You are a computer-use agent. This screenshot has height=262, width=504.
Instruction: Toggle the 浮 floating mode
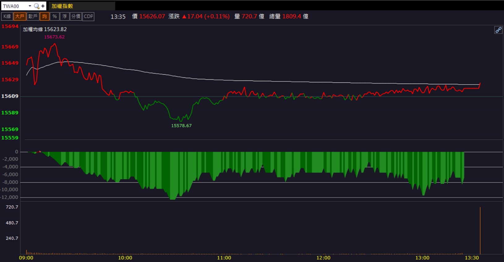tap(65, 16)
